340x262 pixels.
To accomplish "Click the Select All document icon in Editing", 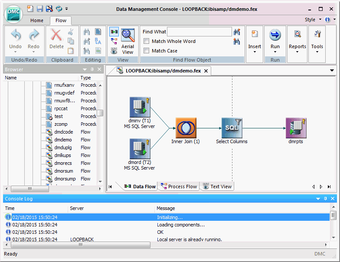I will coord(98,32).
